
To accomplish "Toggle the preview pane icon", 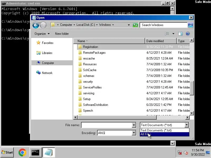I will click(180, 34).
